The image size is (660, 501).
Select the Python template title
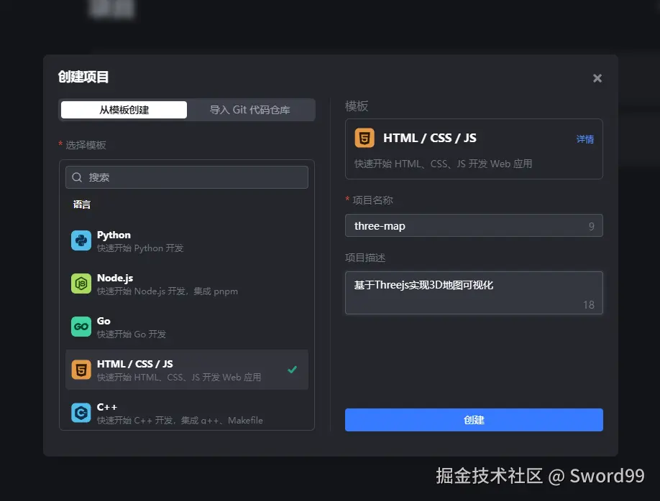(x=114, y=235)
